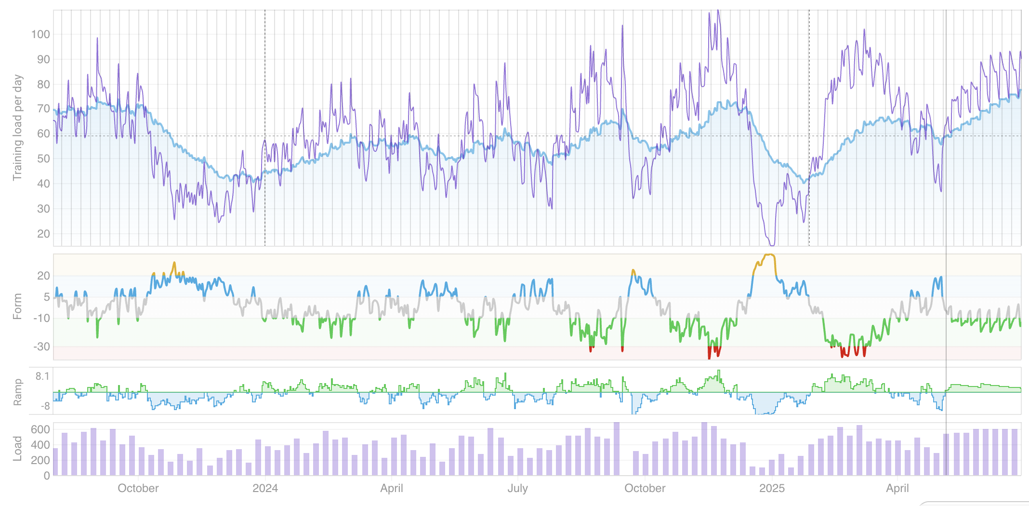Click the -8 tick on the Ramp axis

[x=45, y=406]
